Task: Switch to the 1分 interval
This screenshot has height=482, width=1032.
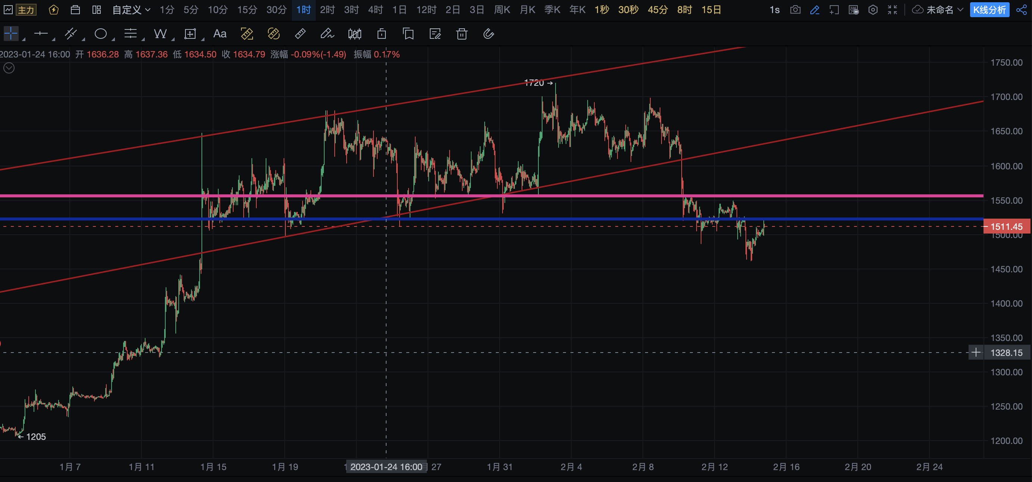Action: [167, 10]
